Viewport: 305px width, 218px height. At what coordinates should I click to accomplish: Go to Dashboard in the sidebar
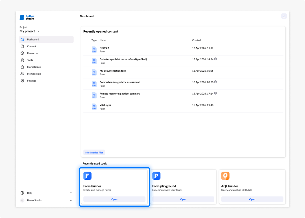pyautogui.click(x=46, y=39)
